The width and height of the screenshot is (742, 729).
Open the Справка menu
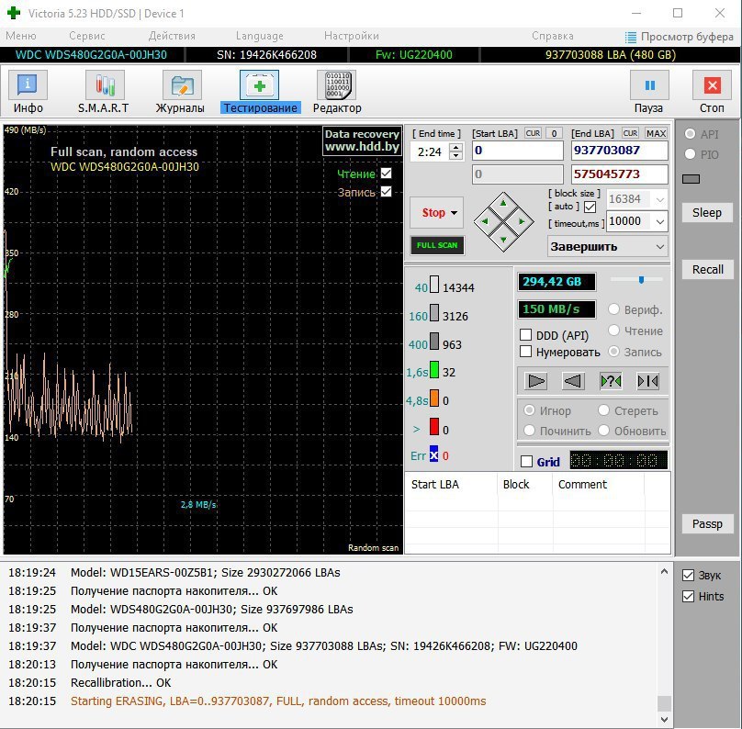[x=552, y=36]
